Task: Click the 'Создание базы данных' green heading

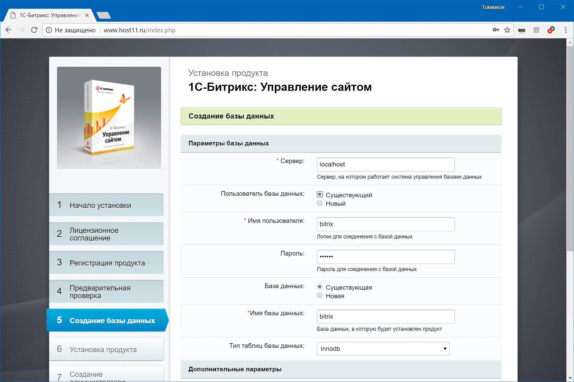Action: coord(341,116)
